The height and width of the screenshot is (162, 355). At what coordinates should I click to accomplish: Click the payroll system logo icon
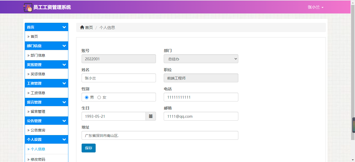point(28,8)
